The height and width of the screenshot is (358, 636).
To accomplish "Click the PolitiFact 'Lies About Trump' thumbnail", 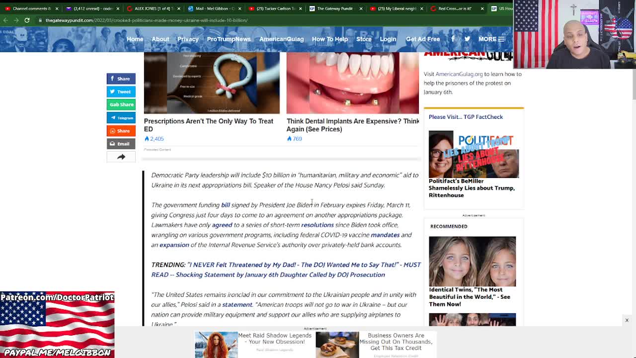I will pos(474,154).
